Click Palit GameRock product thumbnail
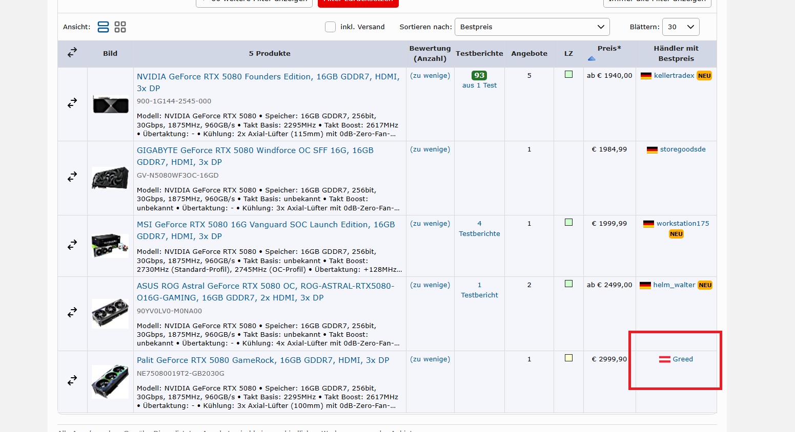The image size is (795, 432). (110, 381)
